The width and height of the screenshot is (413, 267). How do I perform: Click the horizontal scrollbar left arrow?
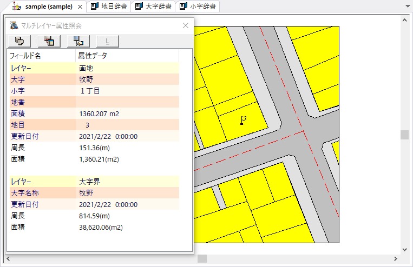[9, 258]
